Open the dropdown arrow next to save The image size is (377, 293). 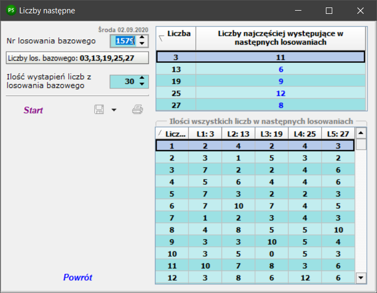click(x=114, y=110)
